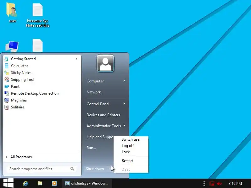Image resolution: width=251 pixels, height=188 pixels.
Task: Launch Magnifier from its icon
Action: tap(6, 100)
